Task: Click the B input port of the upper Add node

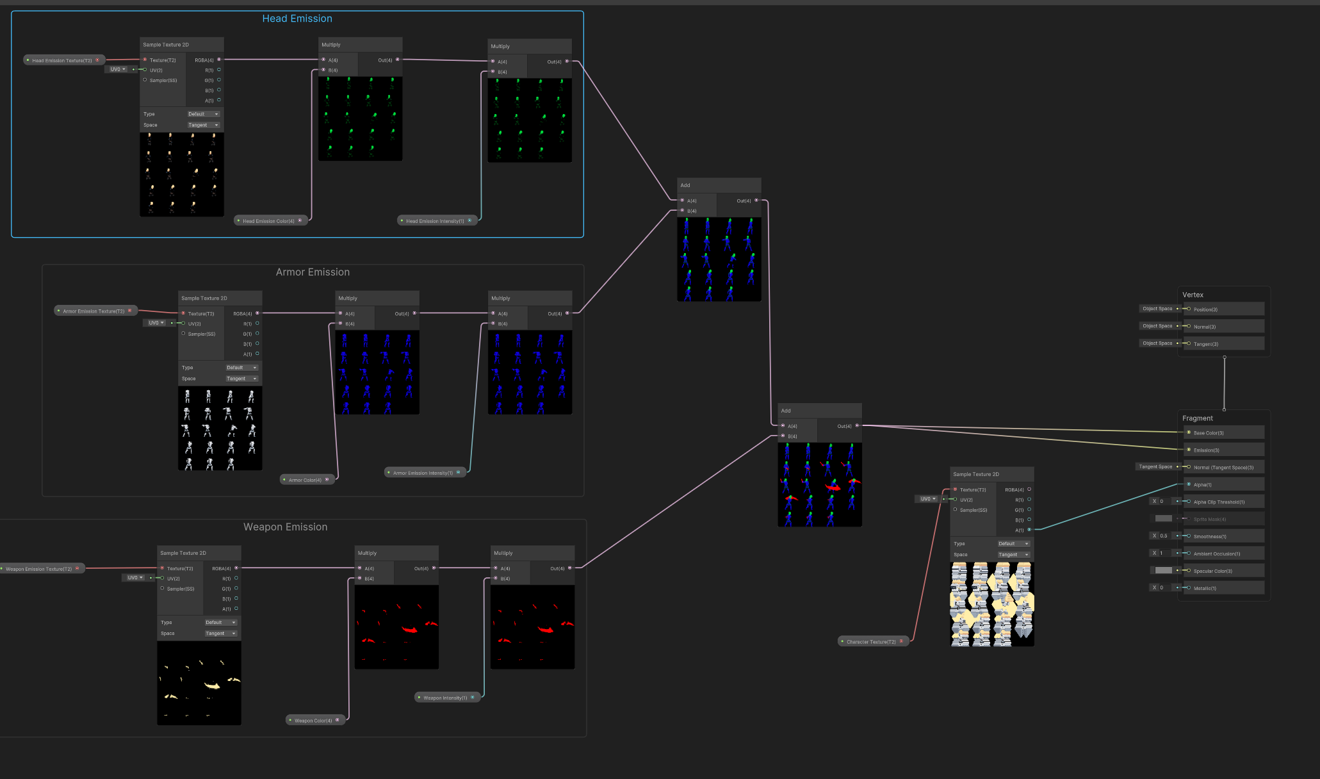Action: coord(682,210)
